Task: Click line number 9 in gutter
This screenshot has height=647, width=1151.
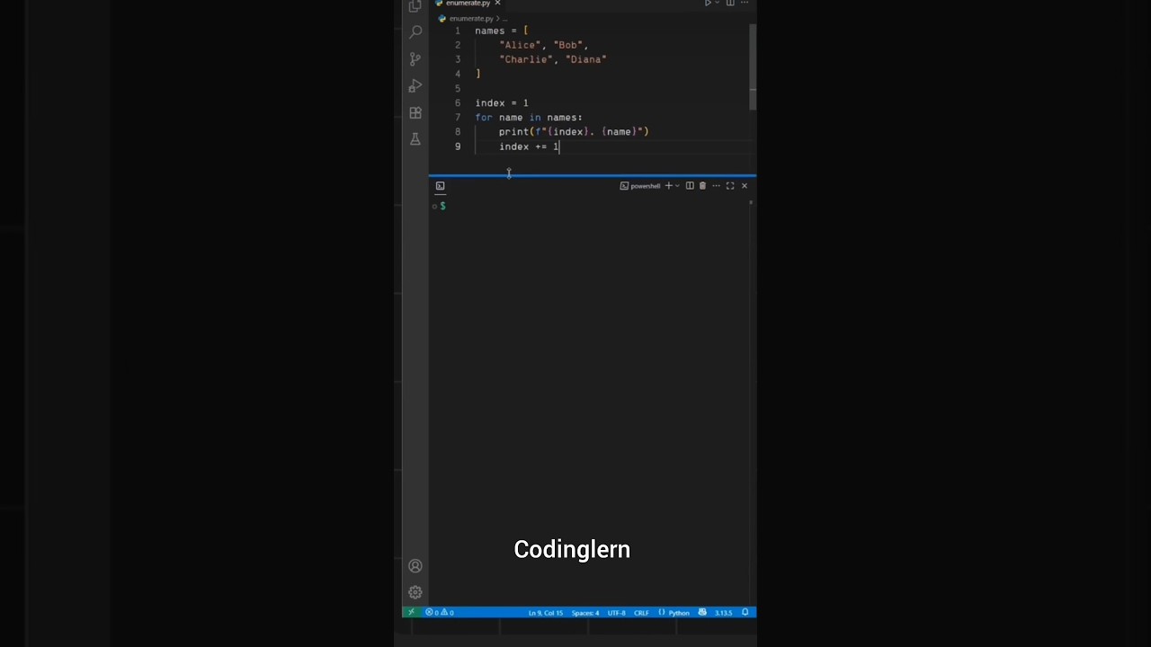Action: [x=458, y=146]
